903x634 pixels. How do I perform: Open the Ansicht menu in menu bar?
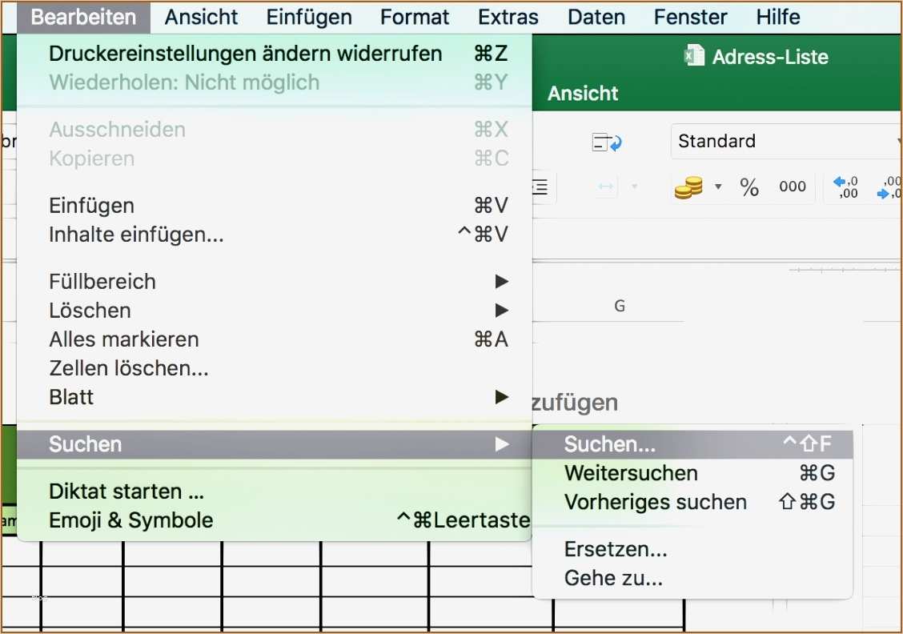click(201, 18)
